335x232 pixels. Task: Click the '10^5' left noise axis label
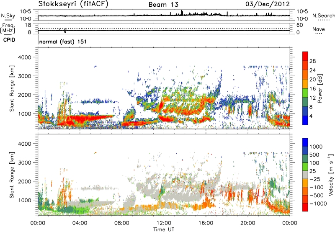(x=25, y=12)
